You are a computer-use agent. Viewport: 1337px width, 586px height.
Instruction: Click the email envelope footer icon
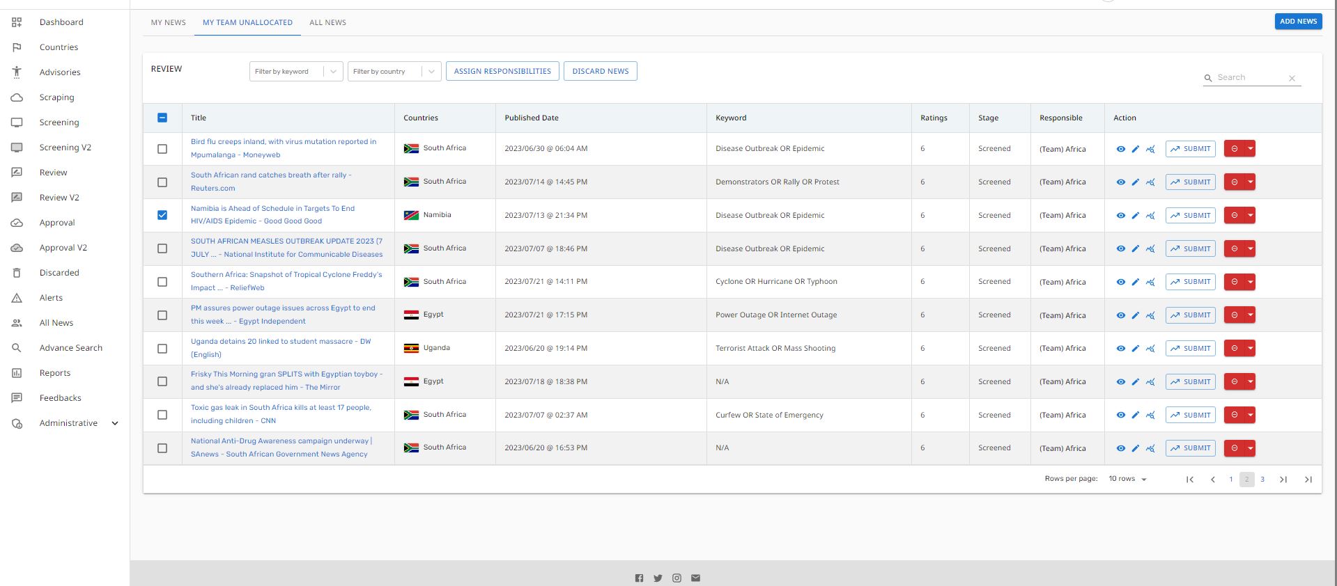(x=695, y=578)
